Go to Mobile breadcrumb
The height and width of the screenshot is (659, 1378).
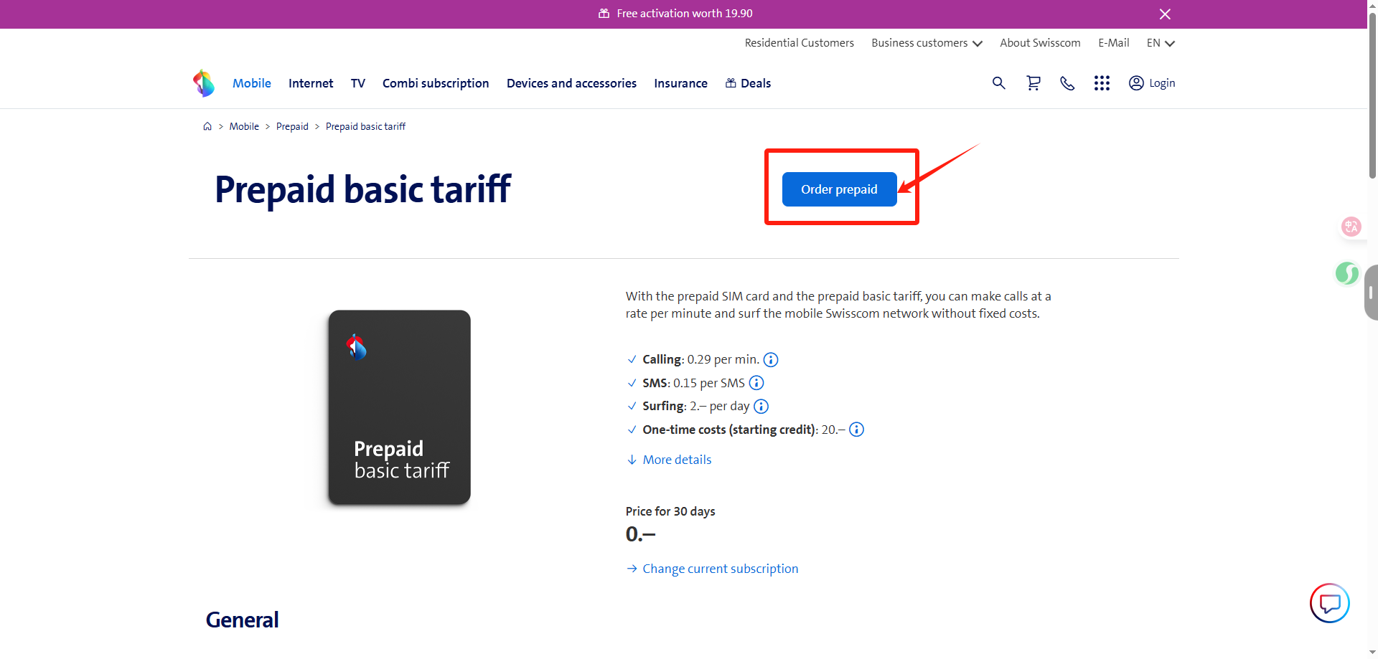point(244,126)
